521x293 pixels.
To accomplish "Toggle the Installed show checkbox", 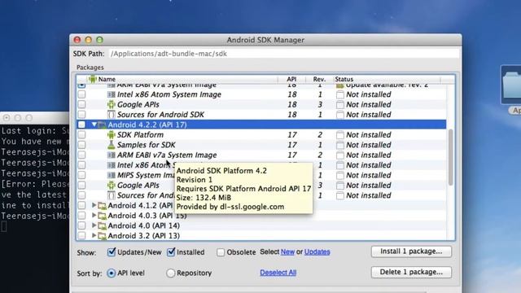I will pos(171,252).
